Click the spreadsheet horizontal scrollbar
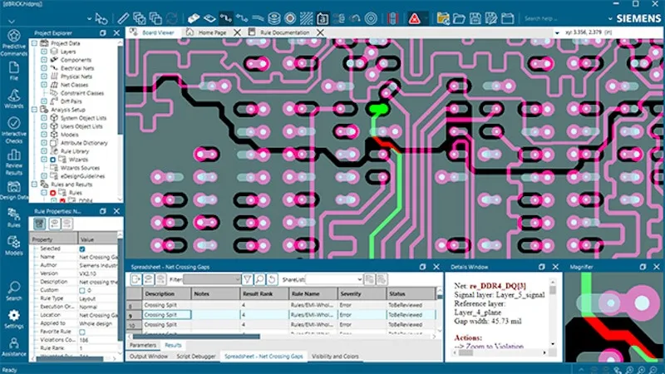Image resolution: width=665 pixels, height=374 pixels. pyautogui.click(x=196, y=337)
